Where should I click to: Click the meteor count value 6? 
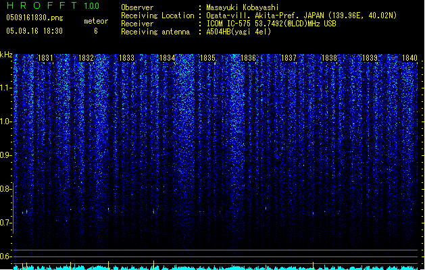96,31
